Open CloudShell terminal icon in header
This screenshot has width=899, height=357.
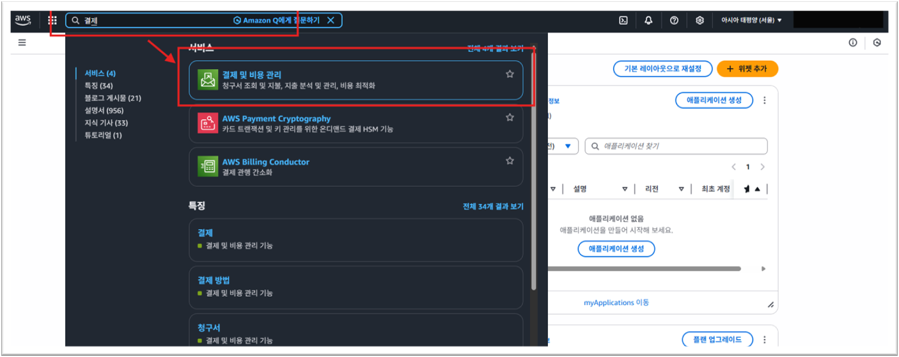(x=623, y=20)
